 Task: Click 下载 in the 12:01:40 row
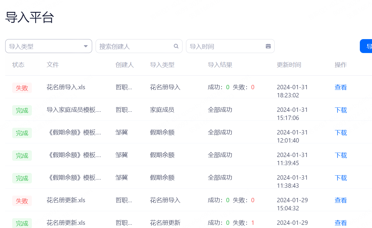point(341,132)
